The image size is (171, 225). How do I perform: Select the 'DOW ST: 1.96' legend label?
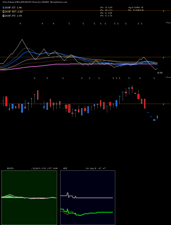point(13,7)
